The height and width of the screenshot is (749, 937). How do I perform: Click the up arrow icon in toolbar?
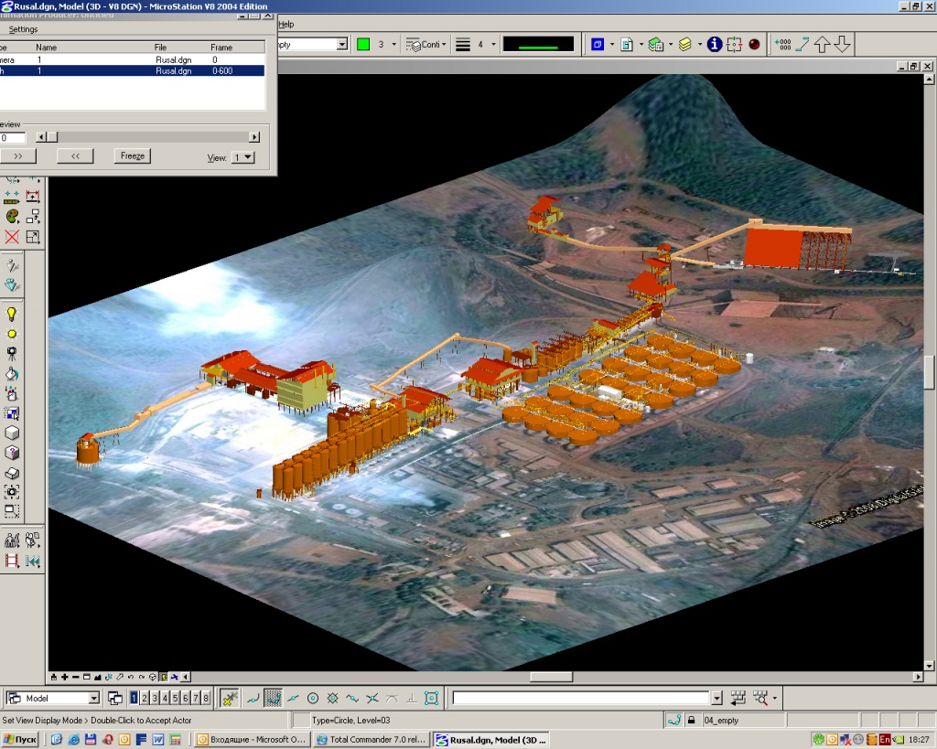823,44
